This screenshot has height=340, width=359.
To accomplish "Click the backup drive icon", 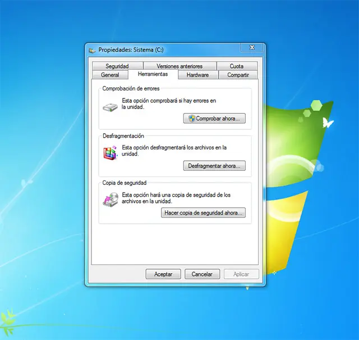I will tap(111, 200).
